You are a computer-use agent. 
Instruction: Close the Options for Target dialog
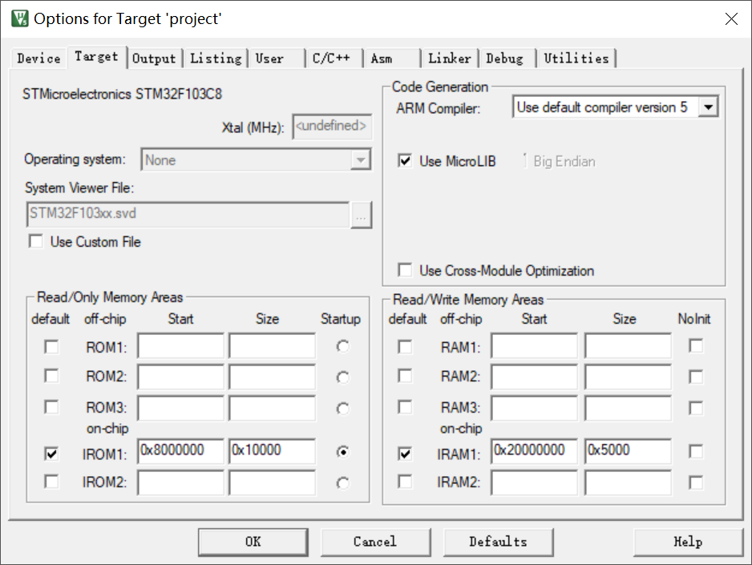click(x=731, y=18)
